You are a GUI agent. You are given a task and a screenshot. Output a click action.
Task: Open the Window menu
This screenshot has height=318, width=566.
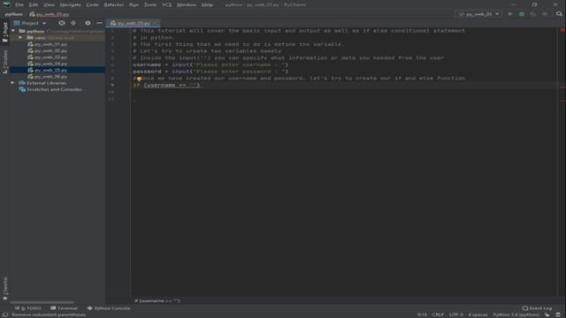pos(187,4)
